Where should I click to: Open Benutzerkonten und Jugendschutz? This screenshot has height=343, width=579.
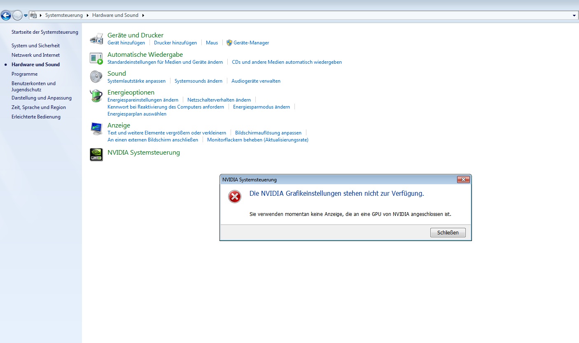click(33, 86)
